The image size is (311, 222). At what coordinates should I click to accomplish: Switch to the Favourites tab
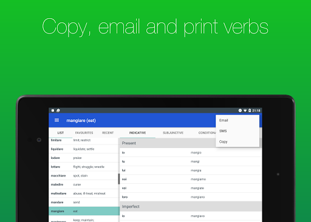click(x=84, y=133)
